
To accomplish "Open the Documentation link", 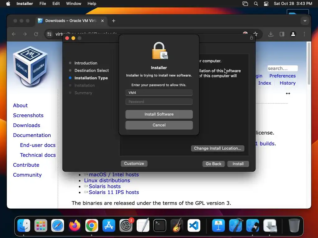I will click(32, 135).
